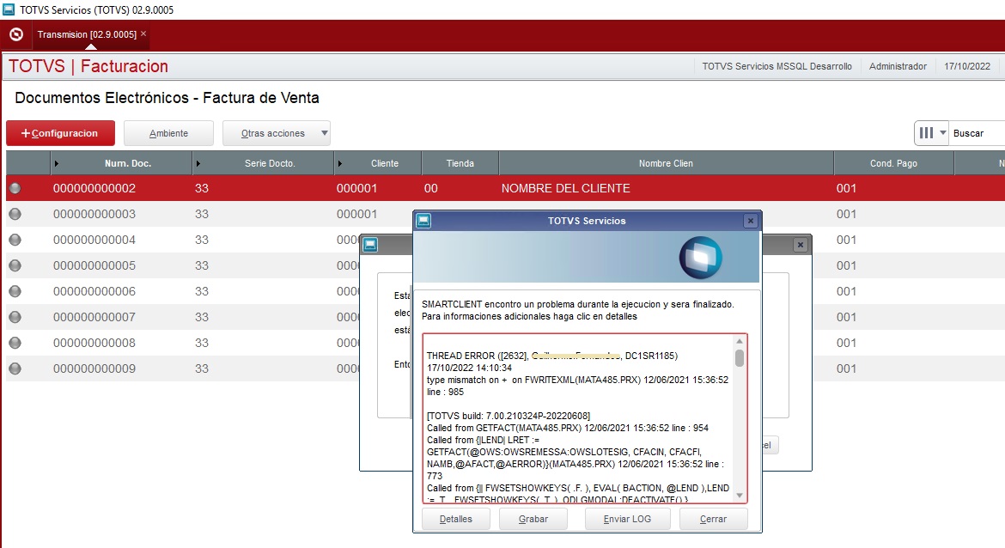This screenshot has height=548, width=1005.
Task: Select document number 000000000005
Action: [94, 265]
